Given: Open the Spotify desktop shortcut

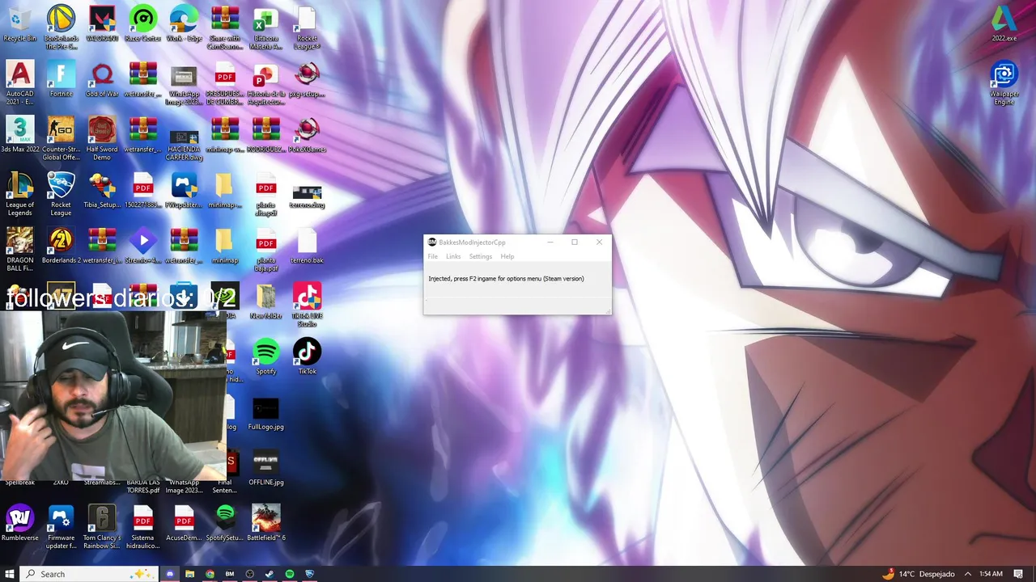Looking at the screenshot, I should pos(265,356).
